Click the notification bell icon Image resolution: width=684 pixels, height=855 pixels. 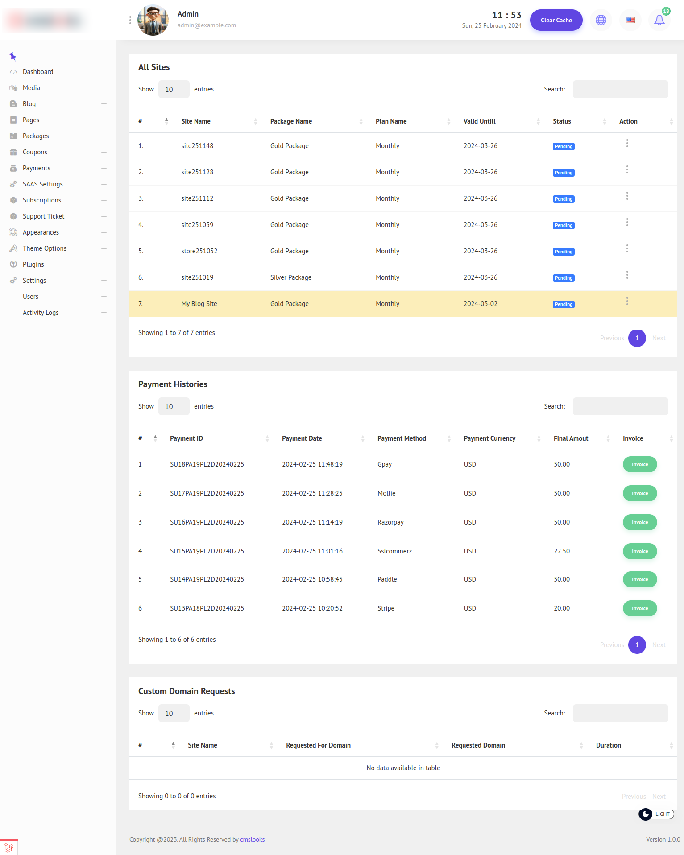659,20
